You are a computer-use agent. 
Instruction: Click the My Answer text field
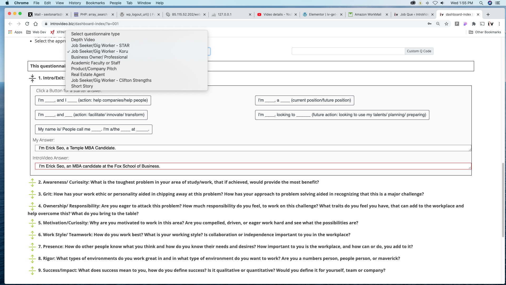tap(253, 148)
